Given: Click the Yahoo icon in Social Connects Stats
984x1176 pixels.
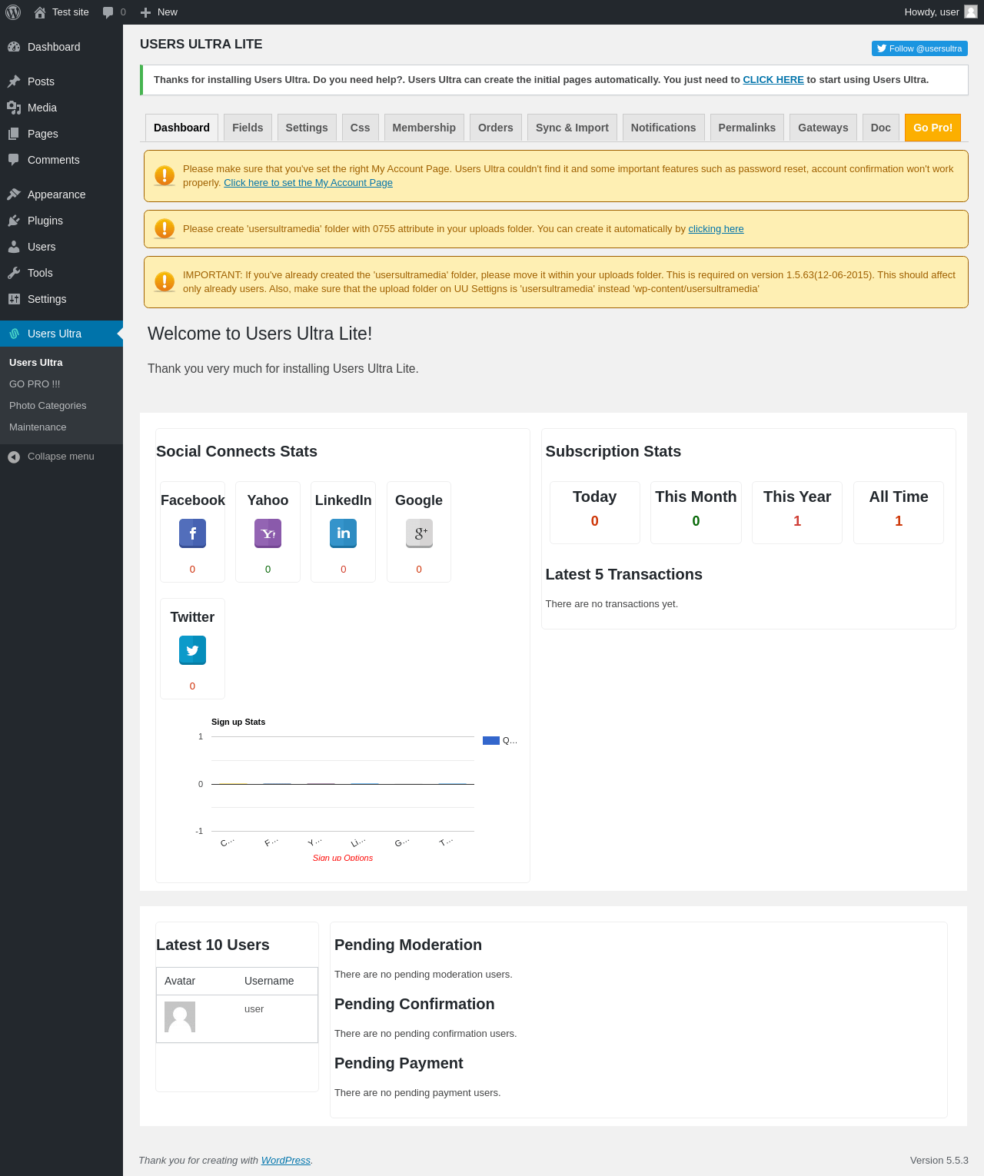Looking at the screenshot, I should pos(268,533).
